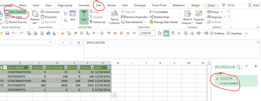
Task: Expand the pink eraser Clear dropdown
Action: coord(97,33)
